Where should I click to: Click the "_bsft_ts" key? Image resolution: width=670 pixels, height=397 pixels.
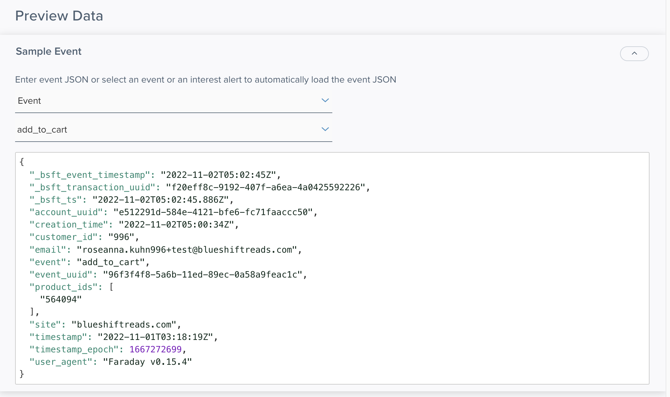click(x=55, y=200)
